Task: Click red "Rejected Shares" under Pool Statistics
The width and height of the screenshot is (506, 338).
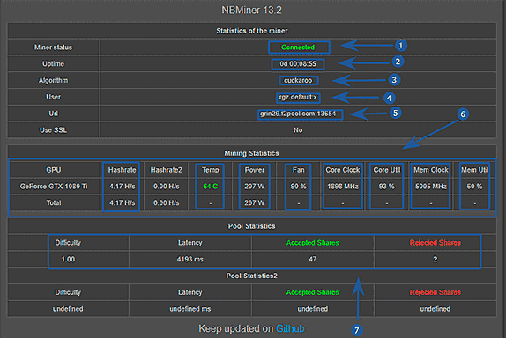Action: coord(435,243)
